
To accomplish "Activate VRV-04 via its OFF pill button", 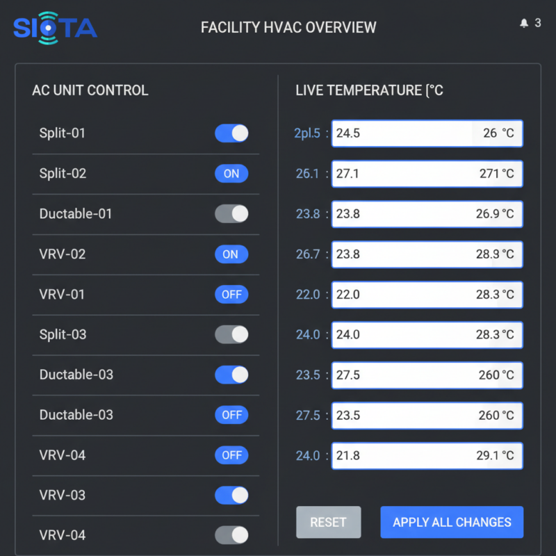I will 231,455.
